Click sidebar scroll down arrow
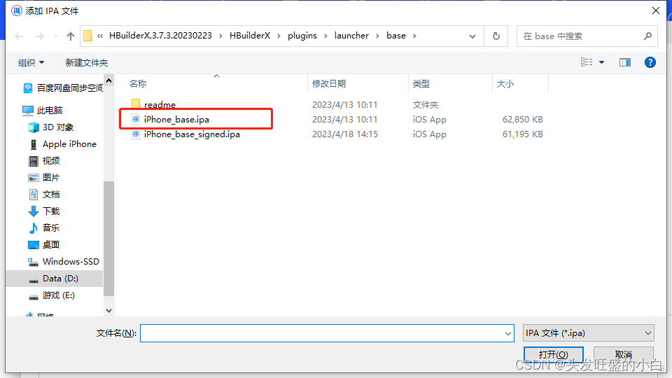672x378 pixels. pos(109,311)
